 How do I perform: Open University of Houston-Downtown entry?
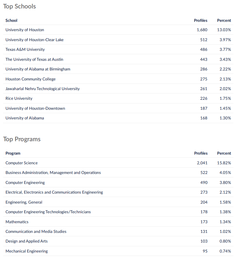[35, 108]
